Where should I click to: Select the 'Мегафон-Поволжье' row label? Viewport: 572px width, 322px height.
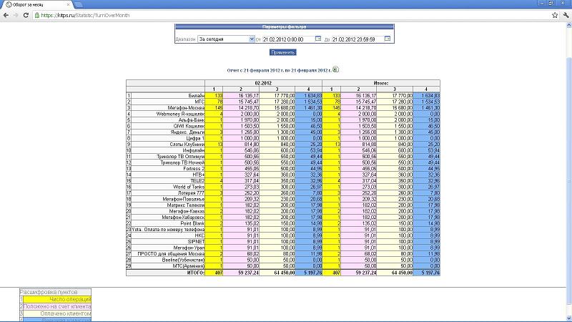[184, 200]
